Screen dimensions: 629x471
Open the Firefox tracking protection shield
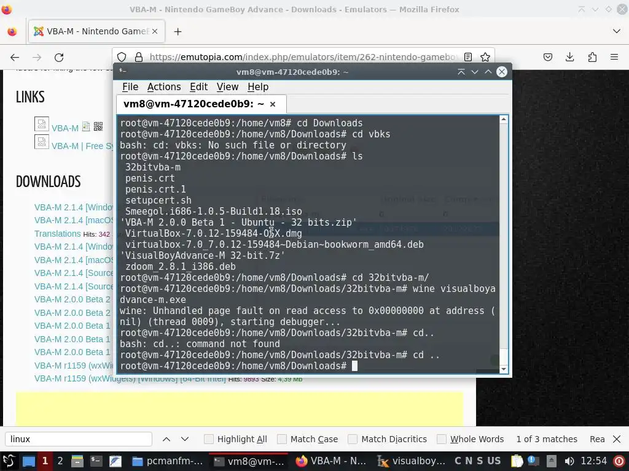[x=122, y=57]
